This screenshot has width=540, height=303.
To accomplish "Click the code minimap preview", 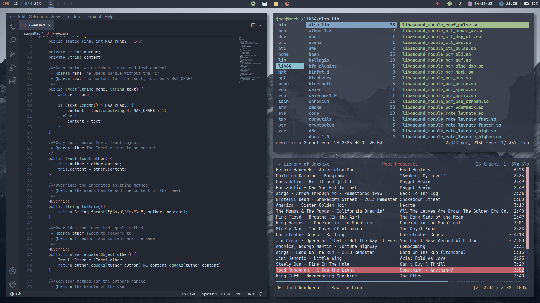I will (x=250, y=59).
